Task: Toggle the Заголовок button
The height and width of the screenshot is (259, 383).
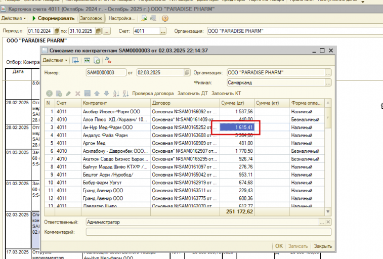Action: (x=91, y=18)
